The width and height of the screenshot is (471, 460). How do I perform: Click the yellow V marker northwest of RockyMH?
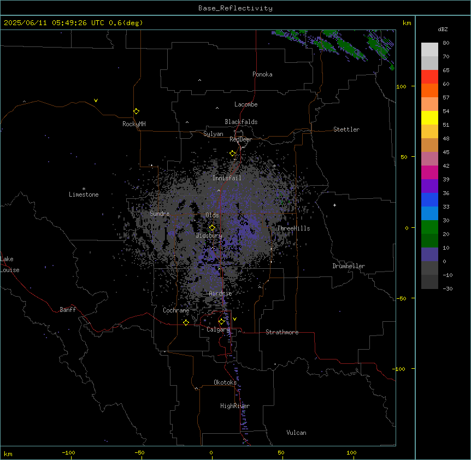tap(96, 101)
